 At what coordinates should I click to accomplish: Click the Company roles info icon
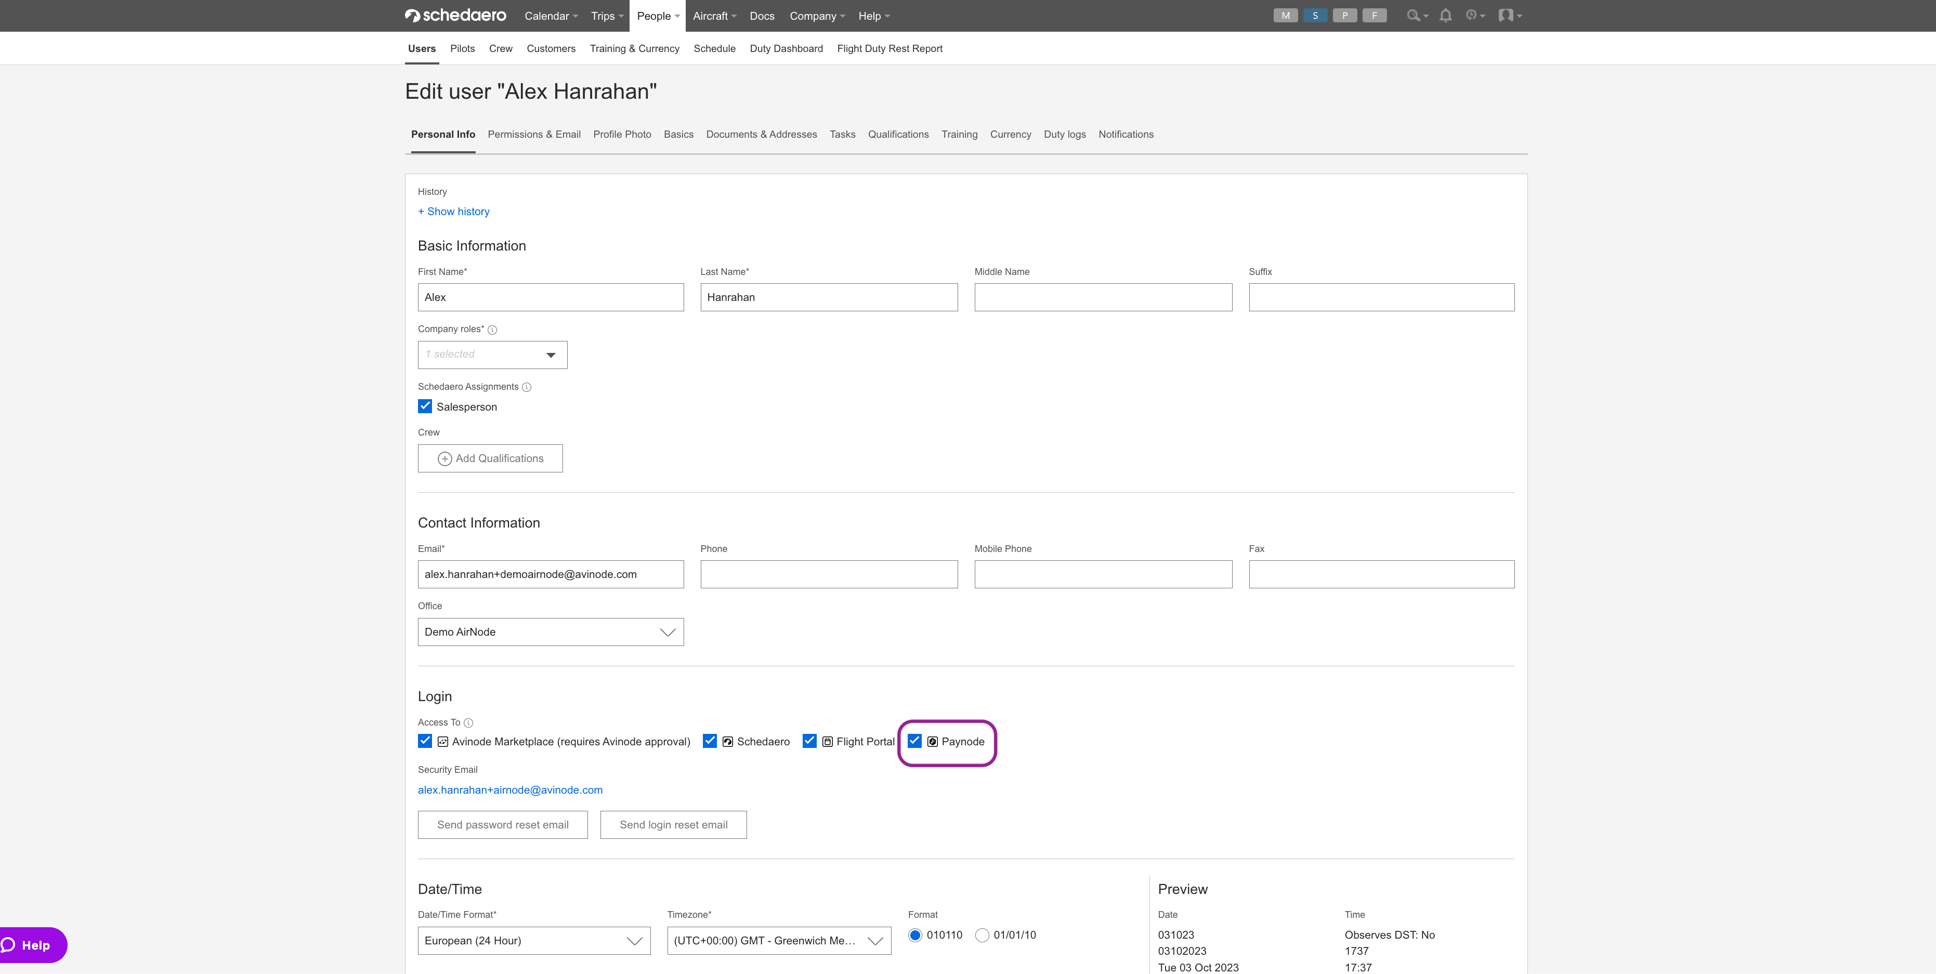492,330
